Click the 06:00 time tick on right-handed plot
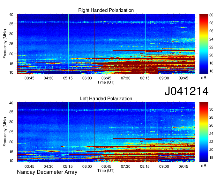217x176 pixels. click(x=87, y=78)
